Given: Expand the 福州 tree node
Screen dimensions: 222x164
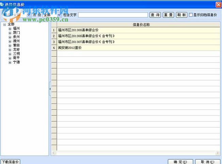Looking at the screenshot, I should (x=10, y=29).
